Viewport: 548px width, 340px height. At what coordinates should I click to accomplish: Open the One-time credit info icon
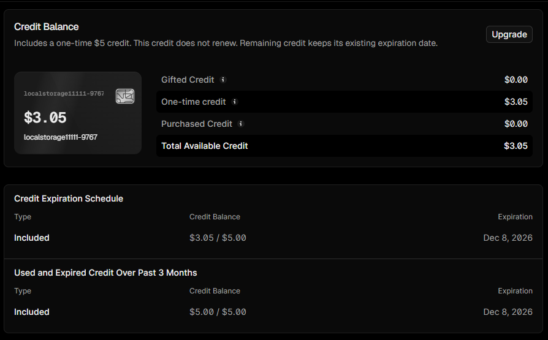click(235, 102)
